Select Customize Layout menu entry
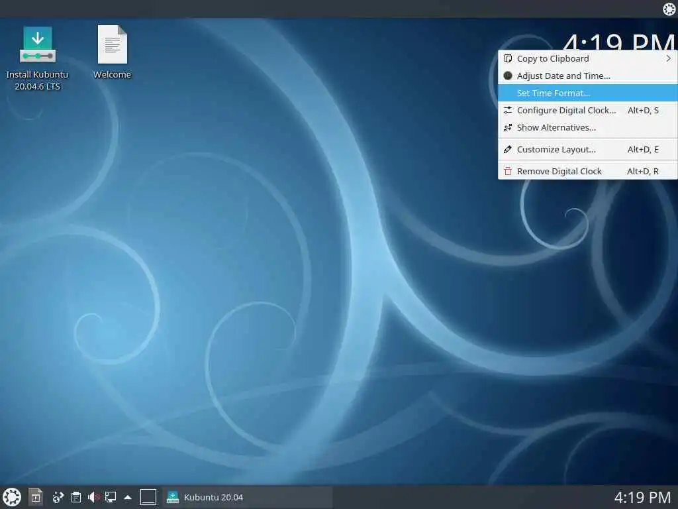Screen dimensions: 678x509 click(588, 149)
